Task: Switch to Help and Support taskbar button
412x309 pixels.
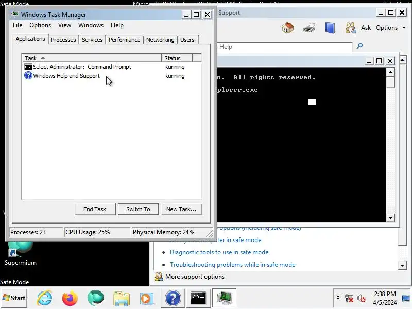Action: (x=173, y=298)
